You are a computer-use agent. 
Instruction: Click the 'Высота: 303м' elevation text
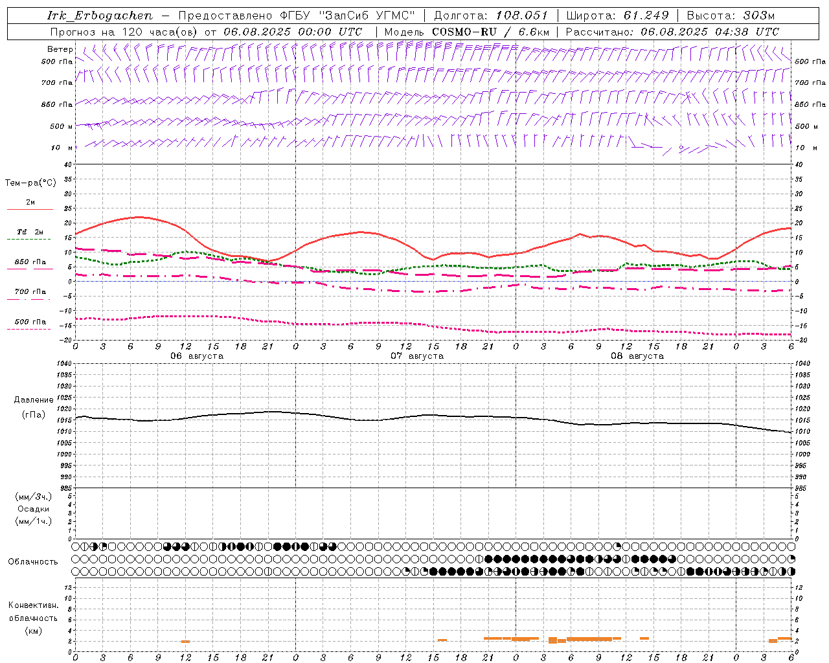[731, 16]
